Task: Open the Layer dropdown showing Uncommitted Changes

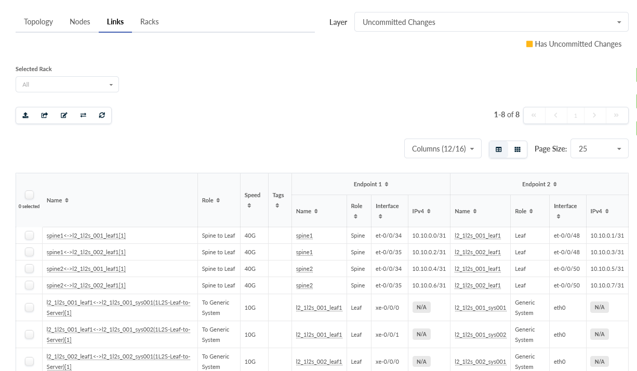Action: [x=491, y=22]
